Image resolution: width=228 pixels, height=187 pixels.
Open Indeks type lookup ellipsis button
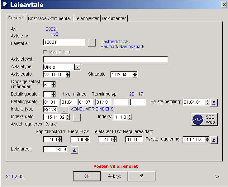pos(64,110)
